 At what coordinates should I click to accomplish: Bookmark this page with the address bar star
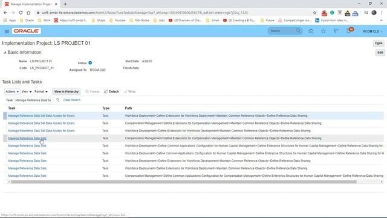point(314,13)
